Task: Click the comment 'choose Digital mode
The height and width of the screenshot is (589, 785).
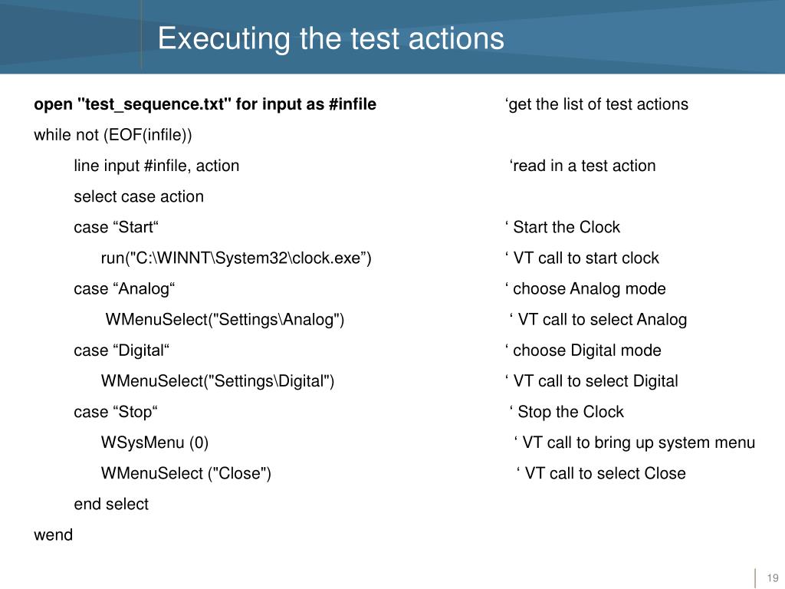Action: [x=583, y=350]
